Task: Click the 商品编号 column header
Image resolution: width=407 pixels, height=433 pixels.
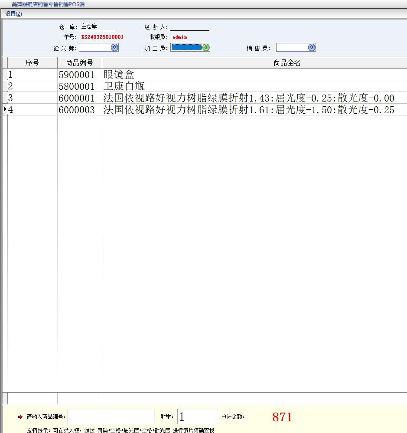Action: click(x=80, y=63)
